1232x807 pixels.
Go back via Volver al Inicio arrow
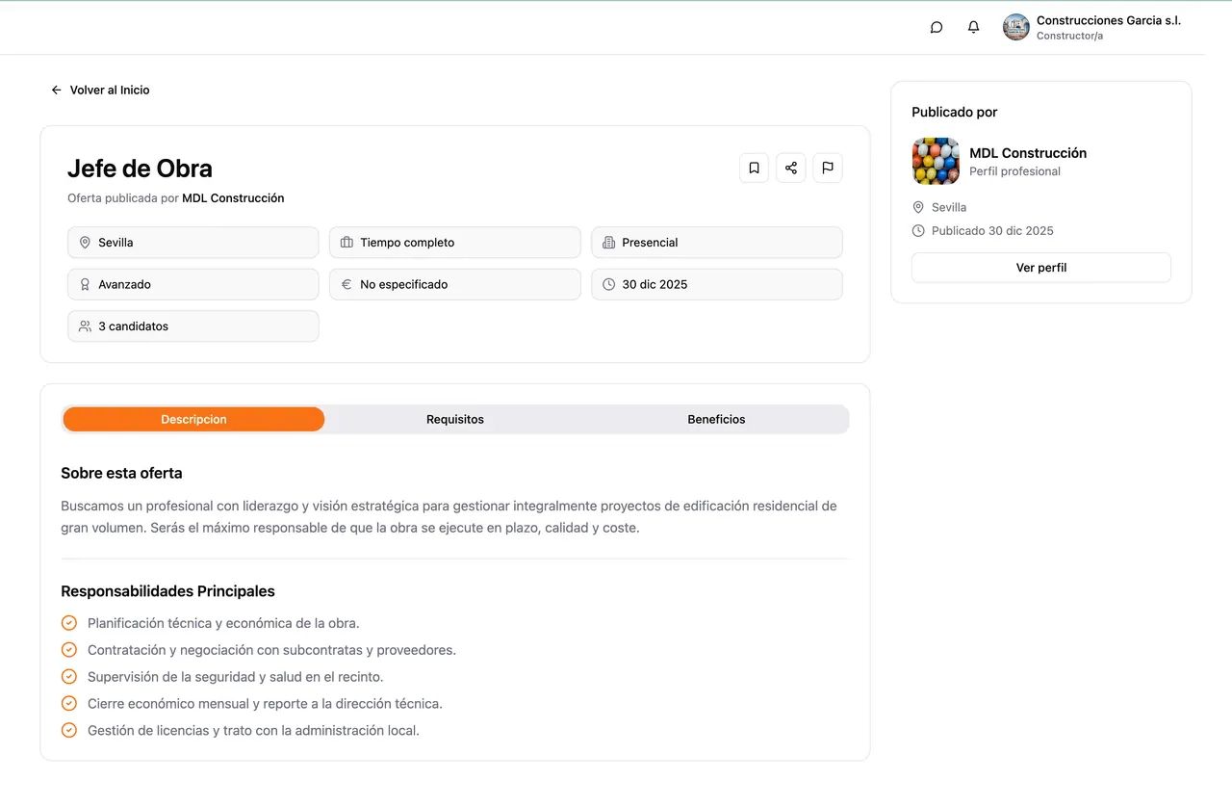click(x=56, y=90)
